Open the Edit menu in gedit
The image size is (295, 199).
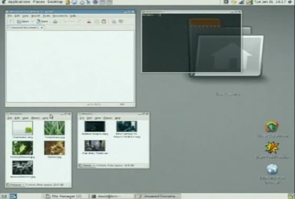pyautogui.click(x=17, y=16)
